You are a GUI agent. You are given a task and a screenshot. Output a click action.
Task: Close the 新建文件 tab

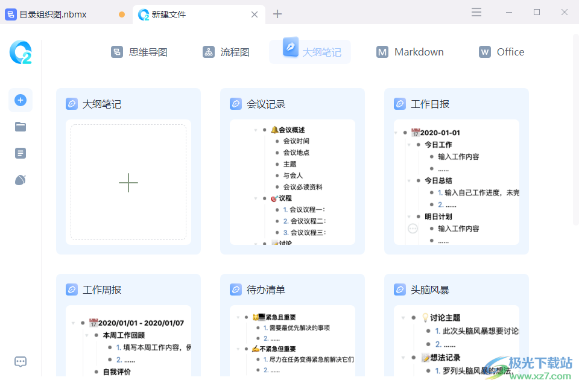coord(255,14)
